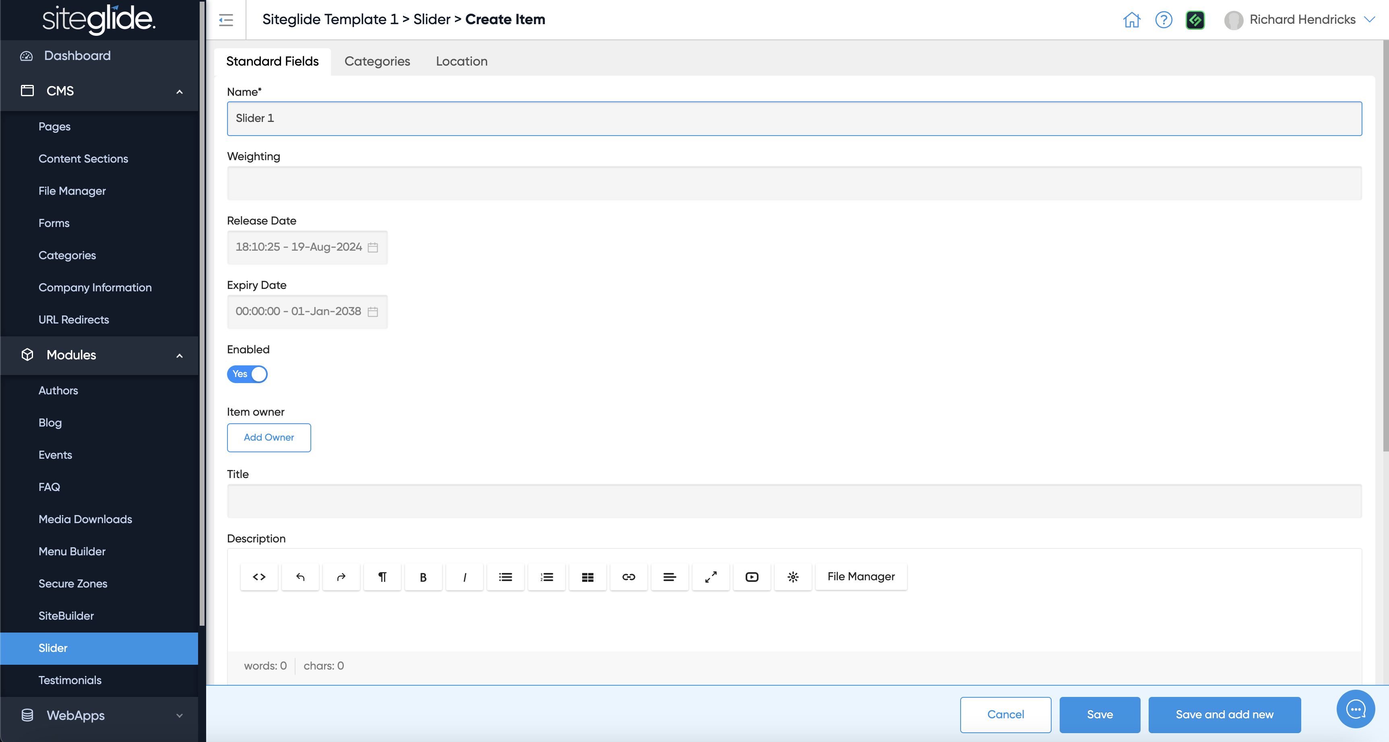Toggle bold formatting in Description editor
Viewport: 1389px width, 742px height.
(x=423, y=577)
